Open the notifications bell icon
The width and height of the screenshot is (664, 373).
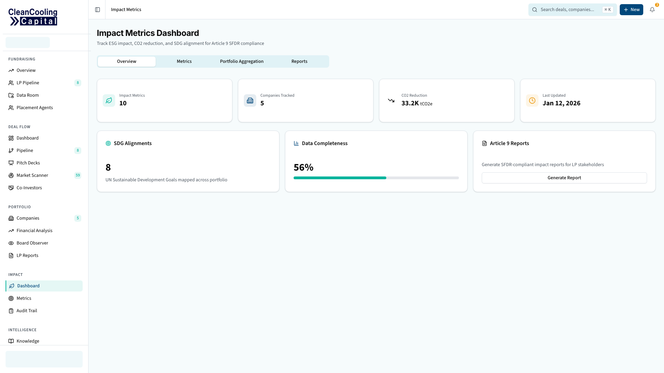(652, 10)
